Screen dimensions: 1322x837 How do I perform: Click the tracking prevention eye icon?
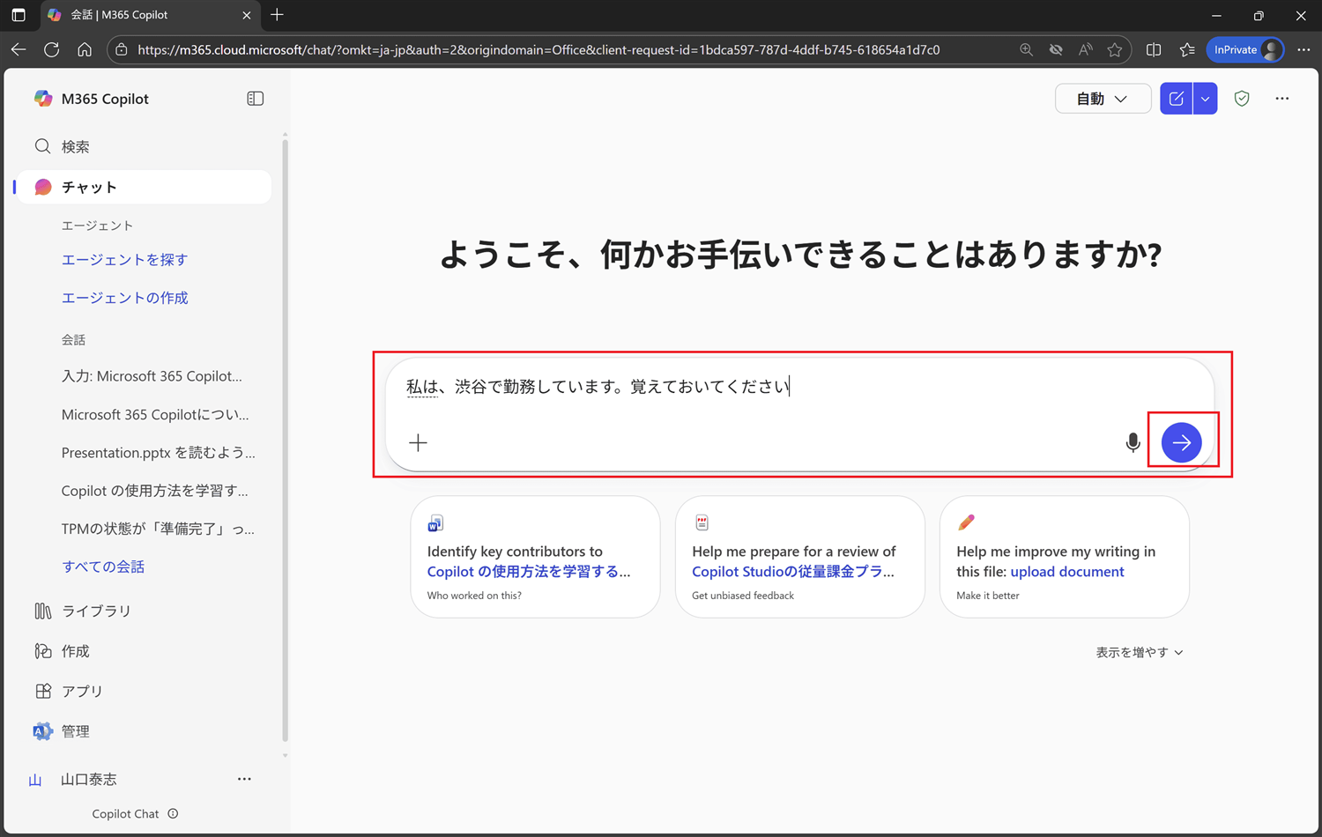click(1056, 50)
